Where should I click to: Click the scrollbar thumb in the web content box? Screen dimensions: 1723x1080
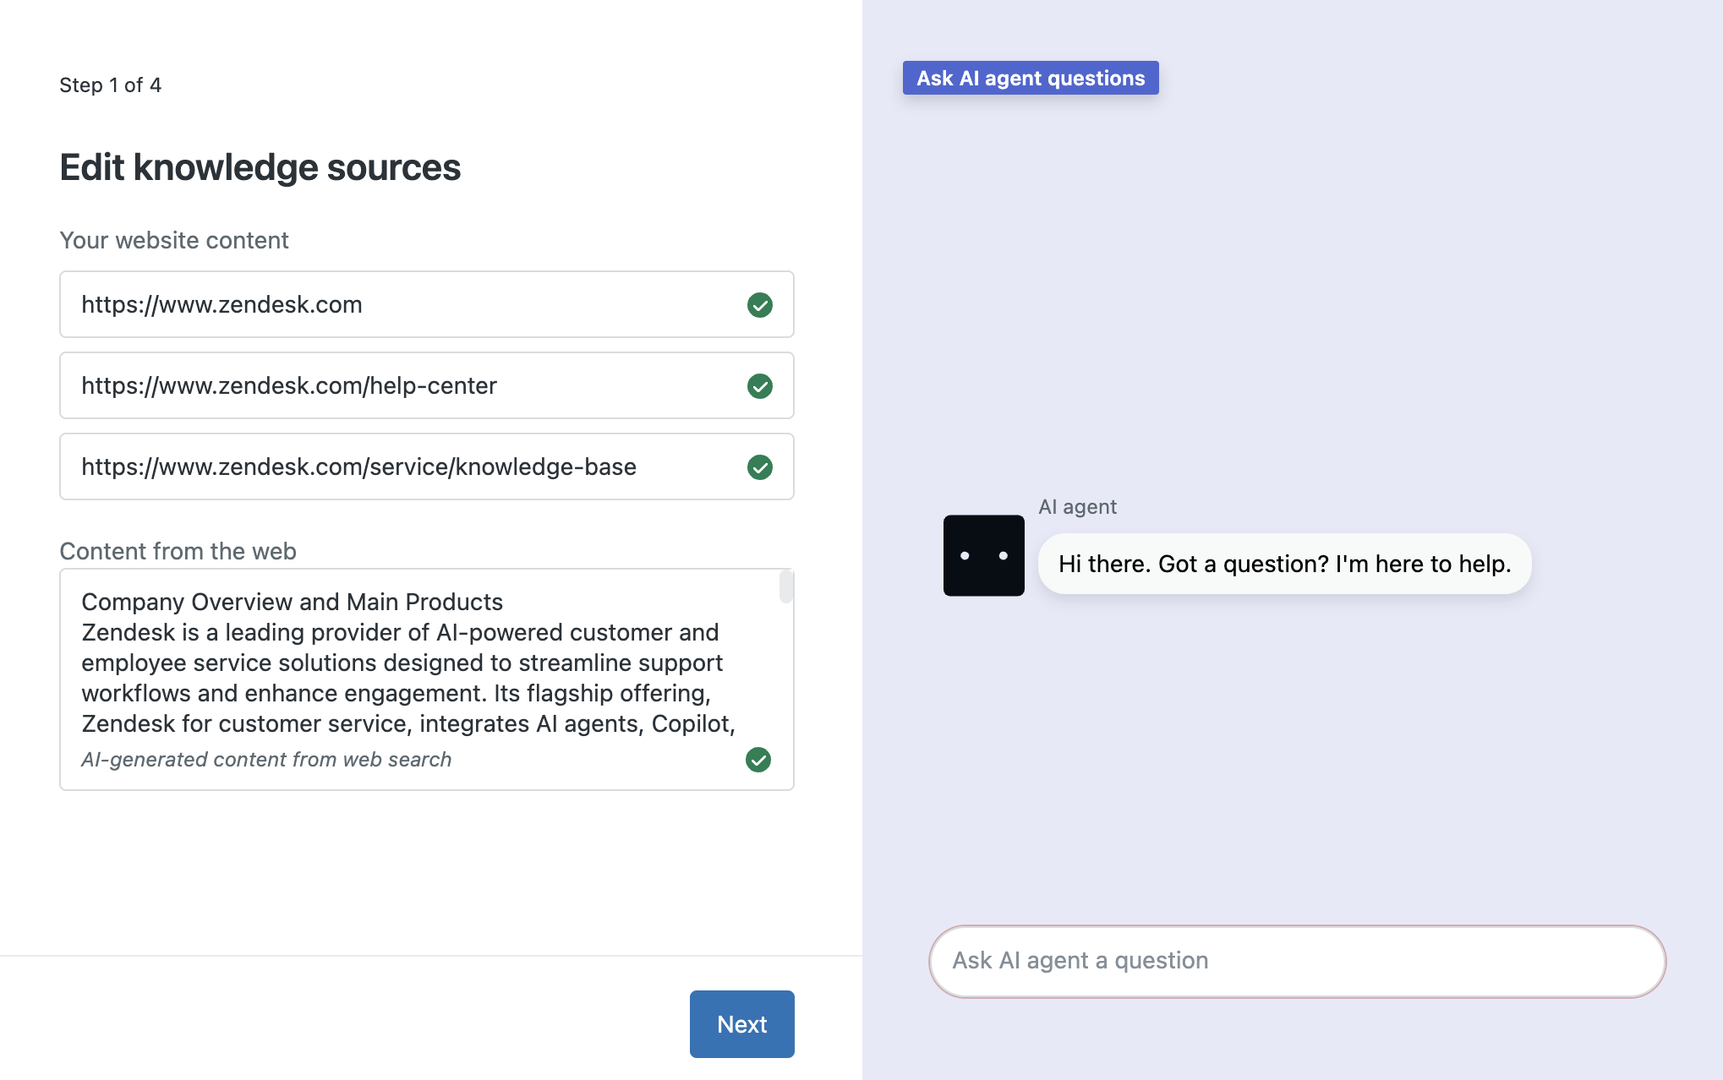pos(785,586)
